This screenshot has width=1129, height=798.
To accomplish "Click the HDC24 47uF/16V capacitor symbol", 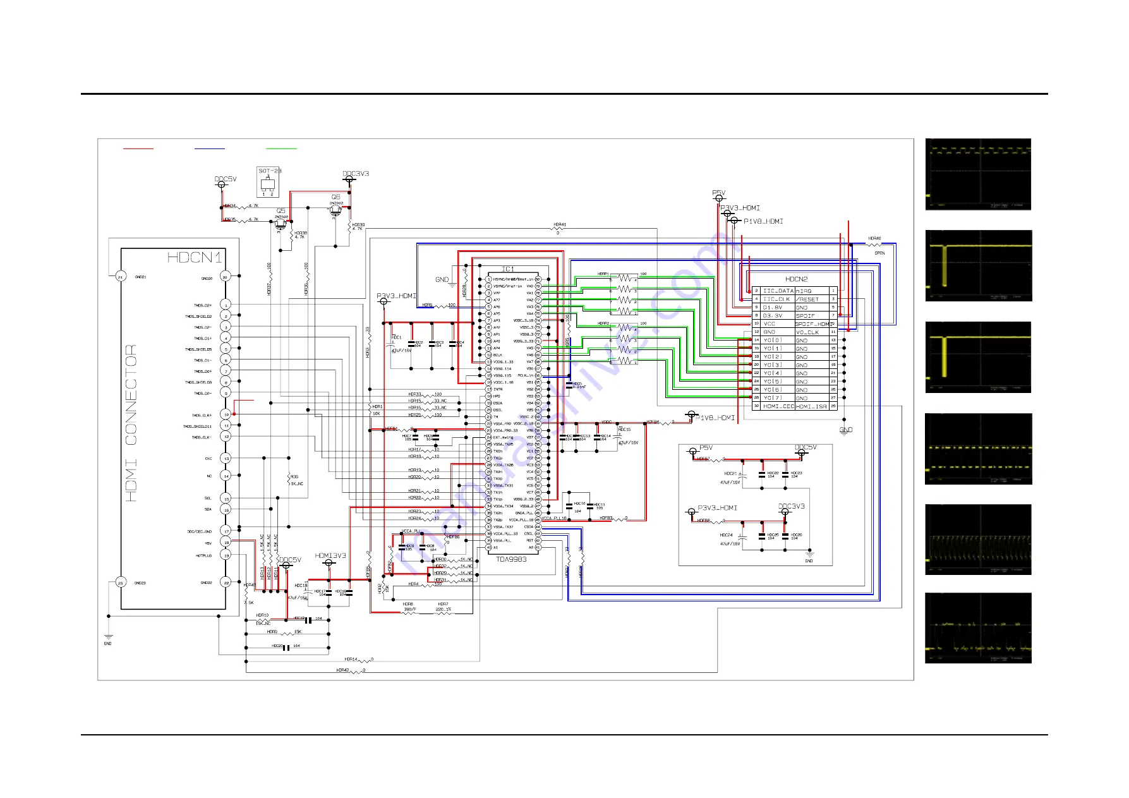I will (744, 537).
